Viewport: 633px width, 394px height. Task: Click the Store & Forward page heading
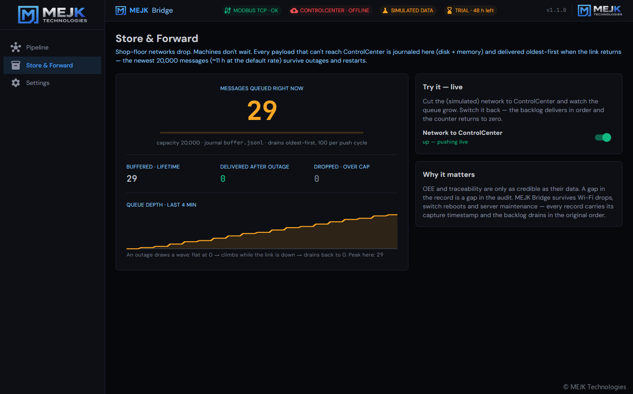[x=157, y=39]
